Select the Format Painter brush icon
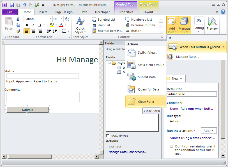Image resolution: width=228 pixels, height=167 pixels. (x=18, y=31)
